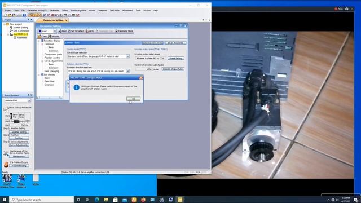Image resolution: width=361 pixels, height=203 pixels.
Task: Click the tree panel horizontal scrollbar
Action: 50,98
